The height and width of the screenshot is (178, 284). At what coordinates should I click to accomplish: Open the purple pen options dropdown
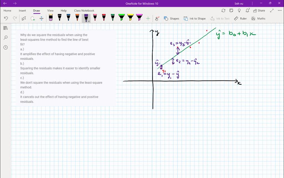click(89, 20)
